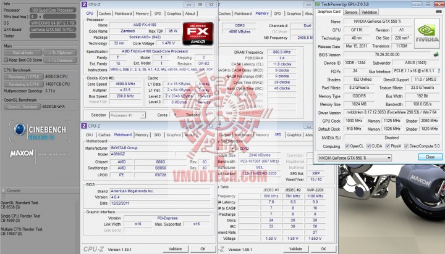This screenshot has width=445, height=254.
Task: Click the To Database button in Cinebench
Action: click(60, 60)
